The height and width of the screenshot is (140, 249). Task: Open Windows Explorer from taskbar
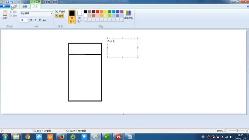tap(16, 137)
